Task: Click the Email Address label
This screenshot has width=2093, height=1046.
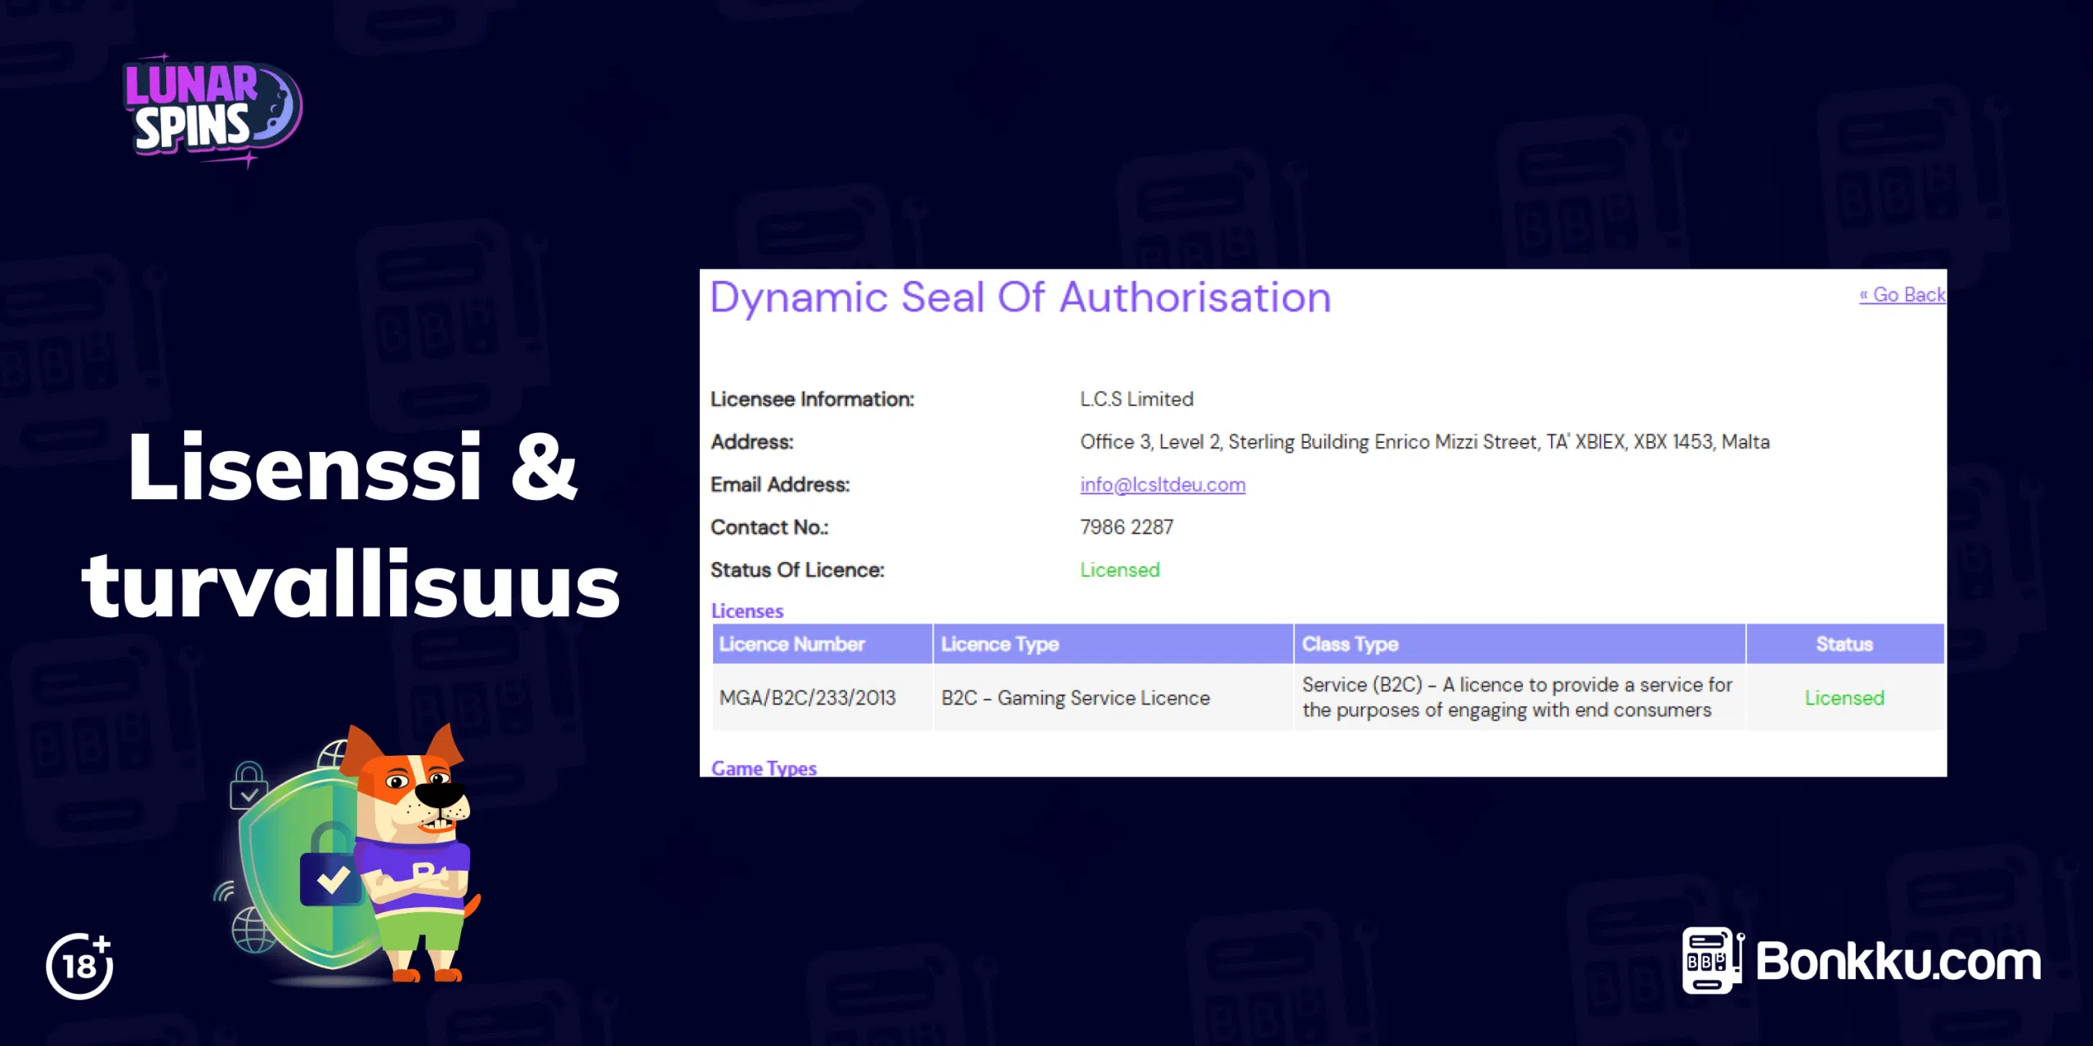Action: click(780, 485)
